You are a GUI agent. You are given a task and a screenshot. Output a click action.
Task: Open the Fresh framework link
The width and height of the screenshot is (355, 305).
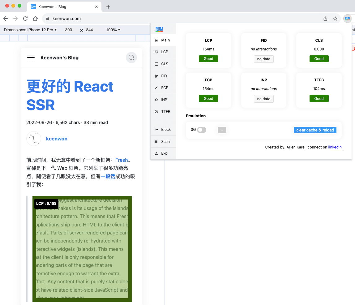click(x=121, y=160)
